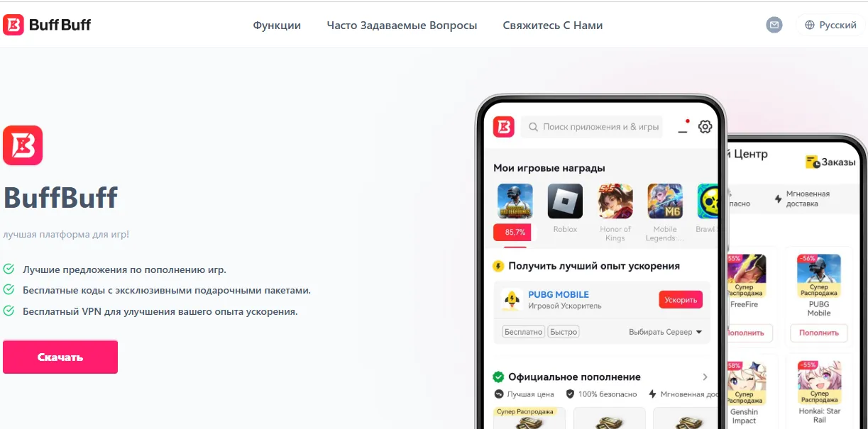Click the Заказы orders icon on second phone
Image resolution: width=868 pixels, height=429 pixels.
click(x=813, y=162)
